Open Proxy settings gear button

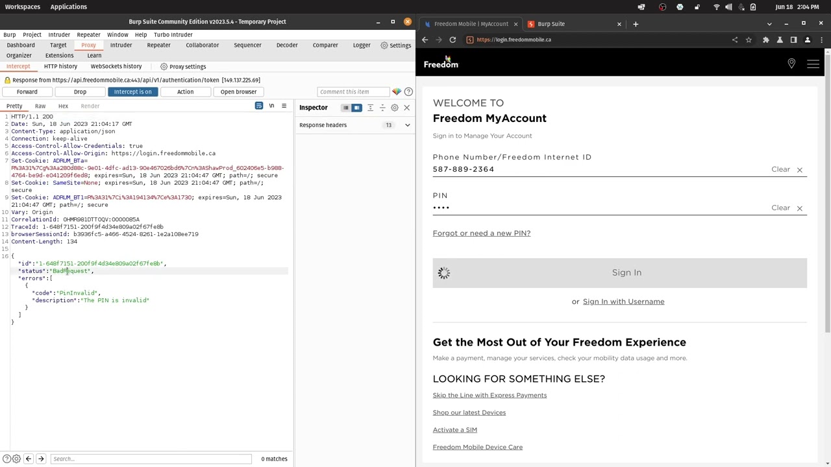point(183,66)
